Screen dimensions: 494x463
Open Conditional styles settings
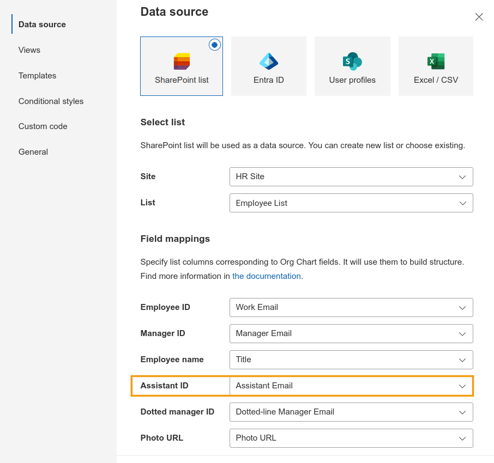(51, 101)
